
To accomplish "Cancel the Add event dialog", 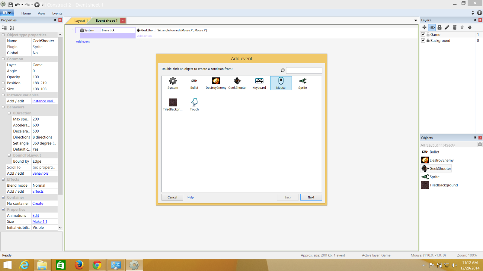I will 172,197.
